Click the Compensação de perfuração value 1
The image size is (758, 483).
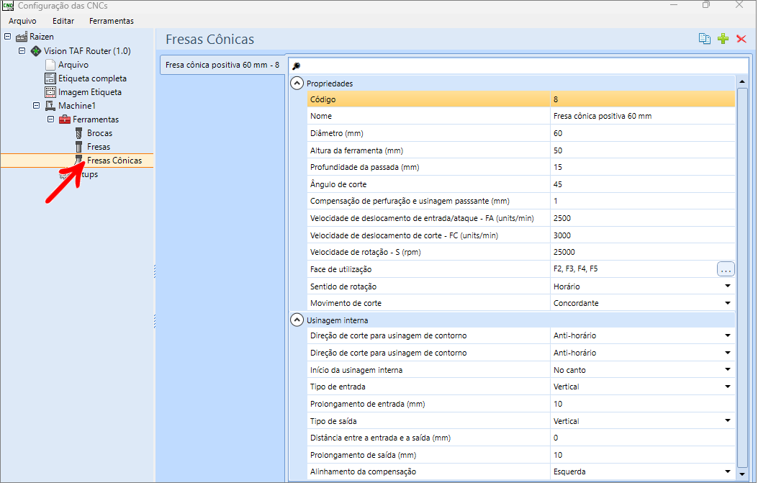642,201
